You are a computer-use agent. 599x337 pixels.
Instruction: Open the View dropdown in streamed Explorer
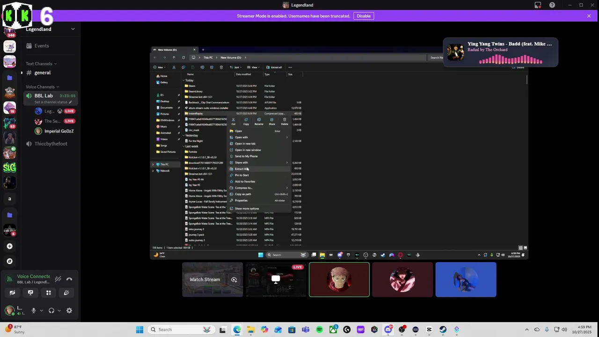(x=254, y=67)
